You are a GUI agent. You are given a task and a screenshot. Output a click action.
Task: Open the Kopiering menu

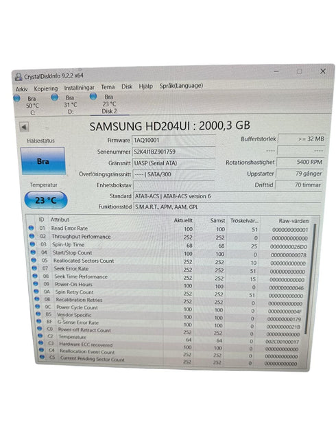[46, 89]
